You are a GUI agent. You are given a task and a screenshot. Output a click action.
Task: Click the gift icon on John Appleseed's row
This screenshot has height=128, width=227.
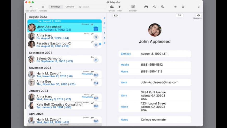coord(96,28)
